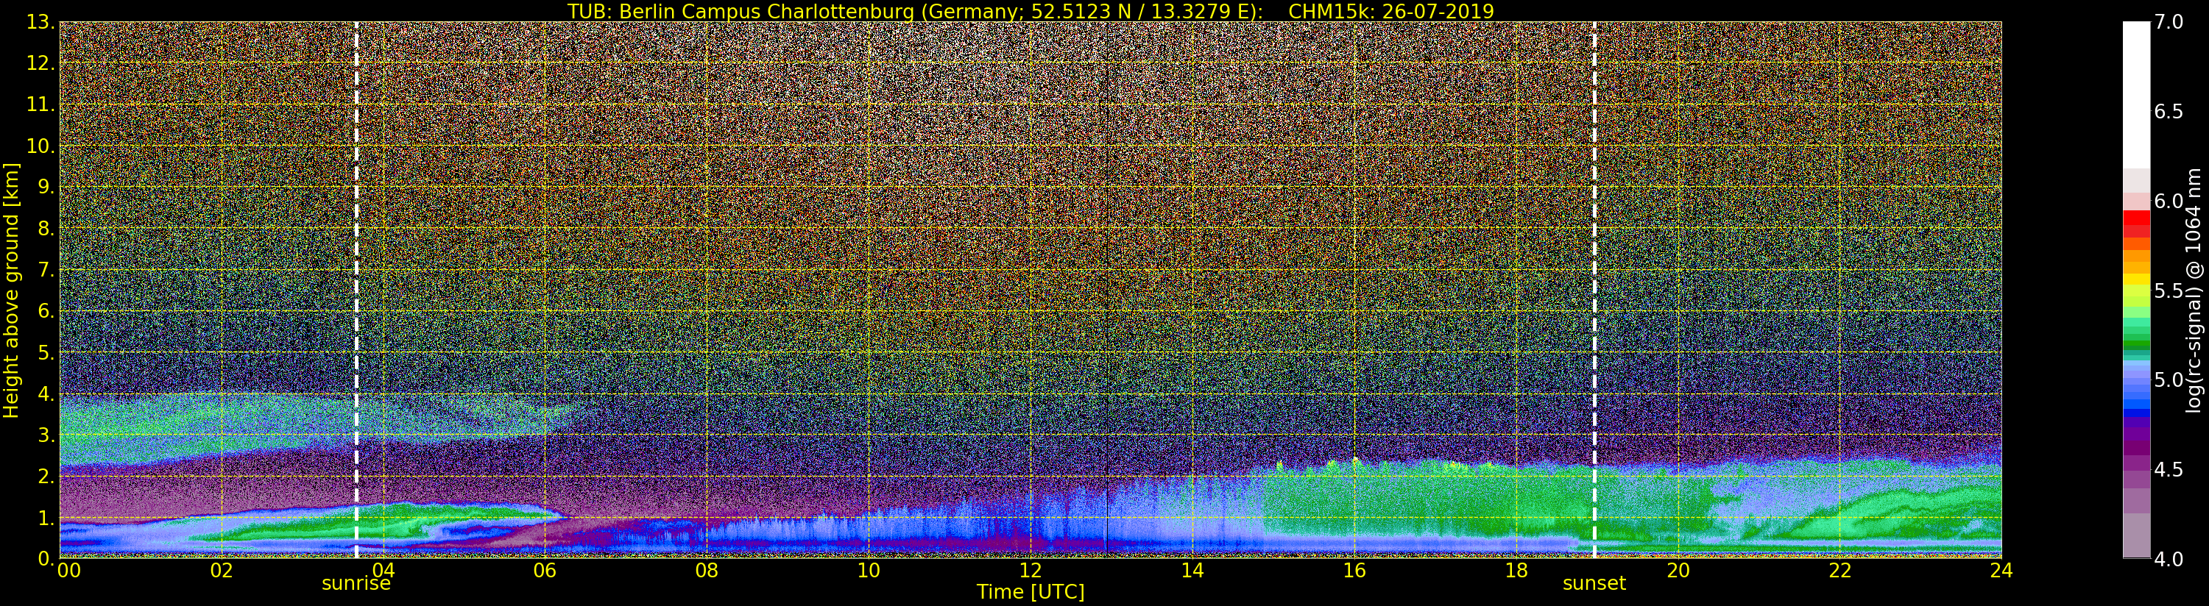
Task: Click the time axis tick '14'
Action: 1192,570
